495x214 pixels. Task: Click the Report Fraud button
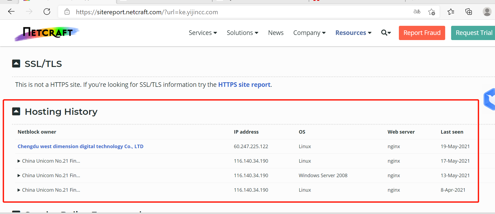coord(422,33)
